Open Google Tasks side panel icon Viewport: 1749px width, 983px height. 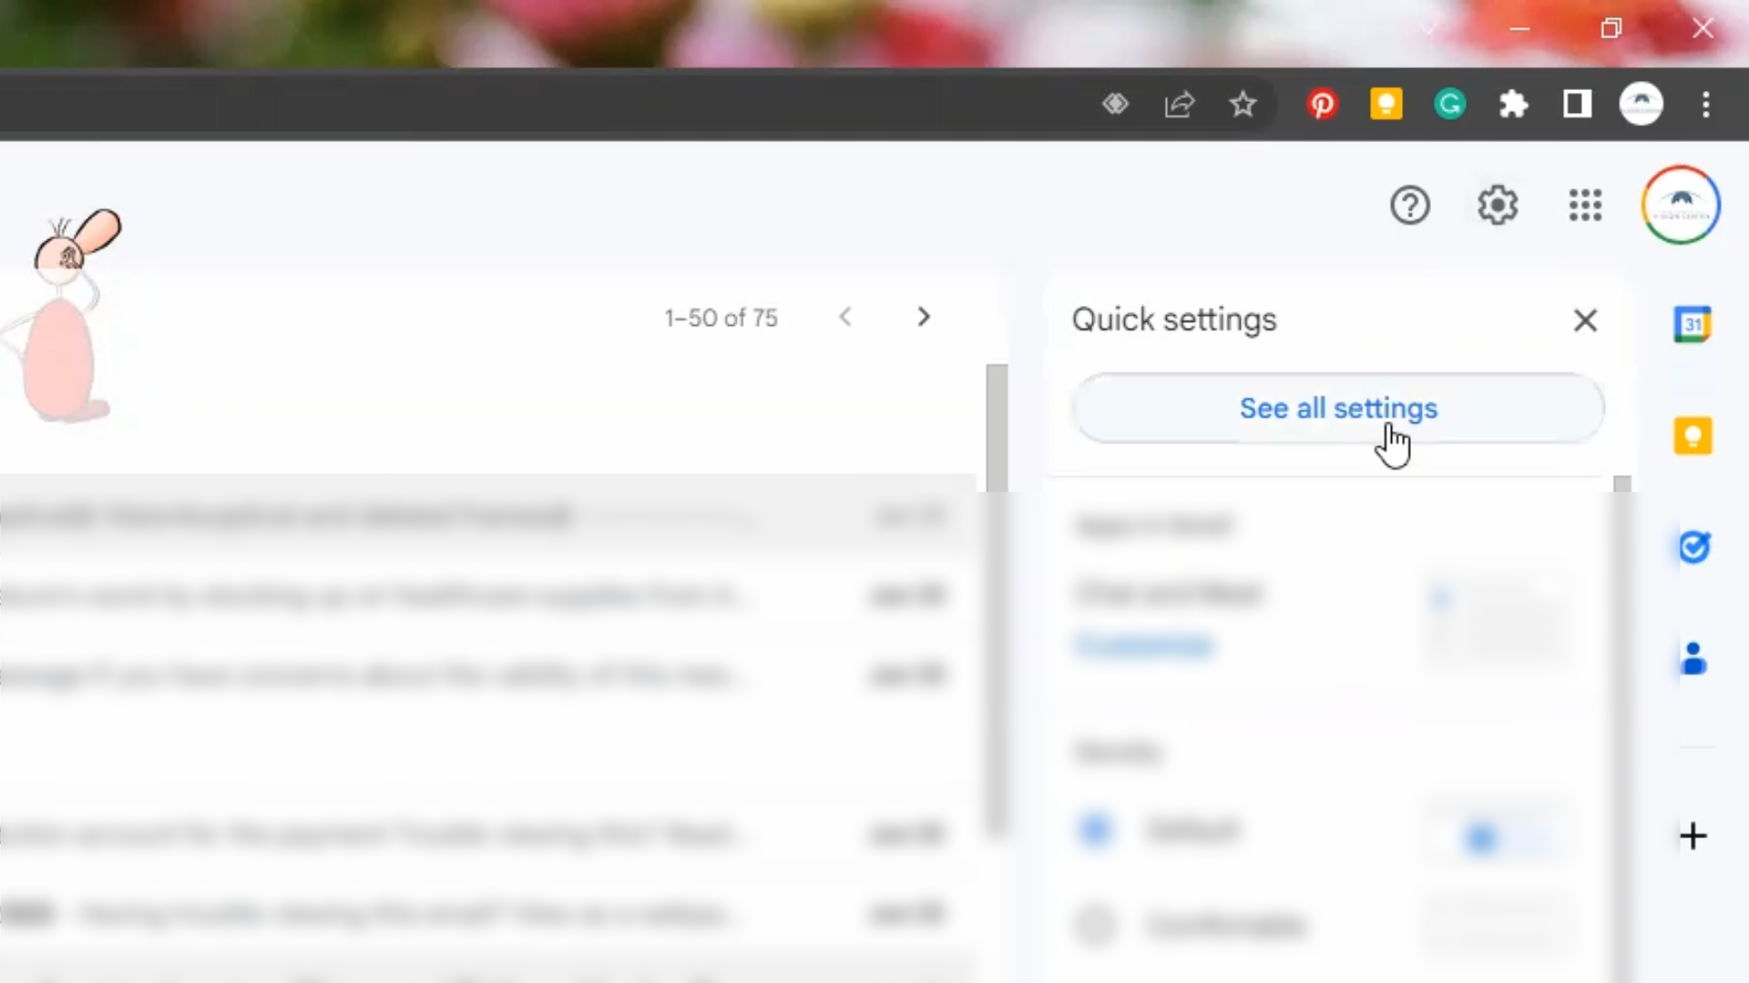[x=1693, y=547]
